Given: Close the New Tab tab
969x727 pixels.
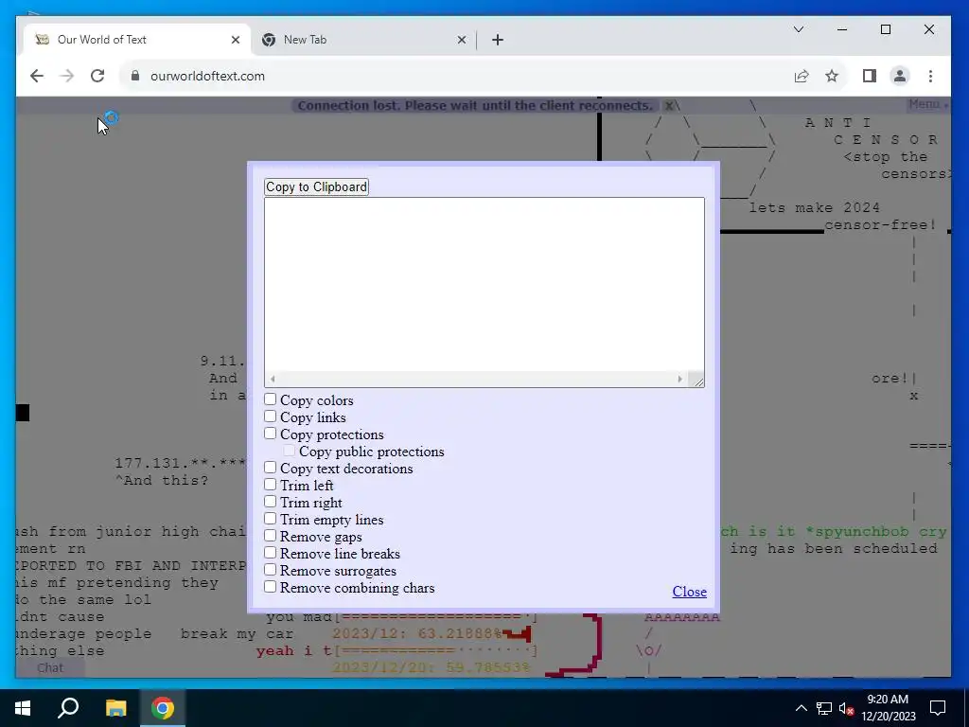Looking at the screenshot, I should pos(462,40).
